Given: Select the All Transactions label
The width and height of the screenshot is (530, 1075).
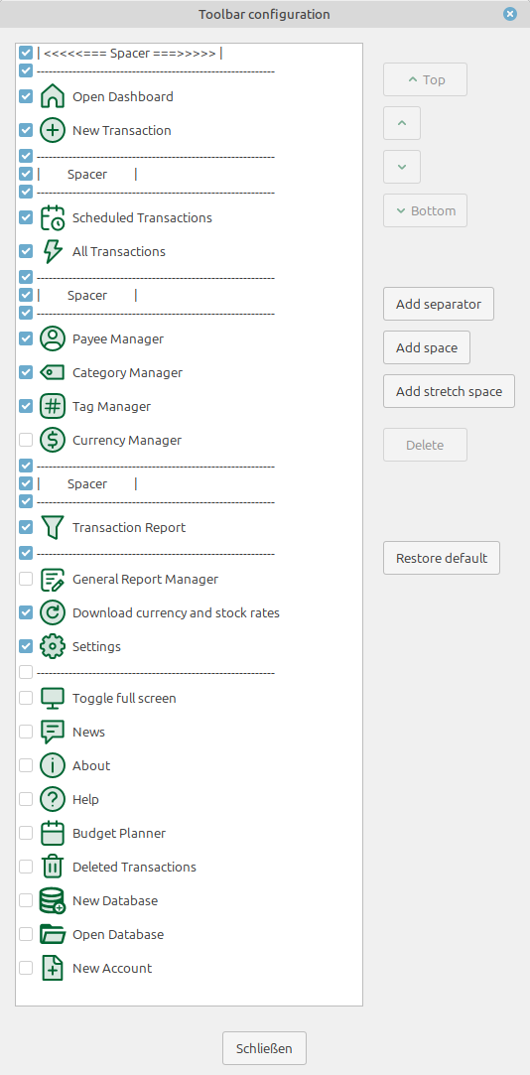Looking at the screenshot, I should 119,251.
